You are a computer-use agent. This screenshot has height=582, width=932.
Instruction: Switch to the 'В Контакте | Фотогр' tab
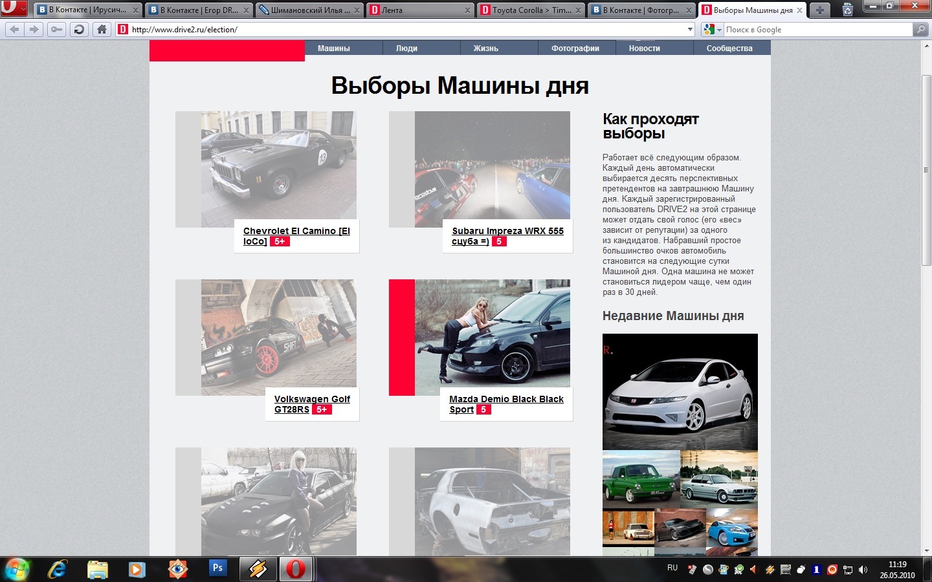(642, 10)
